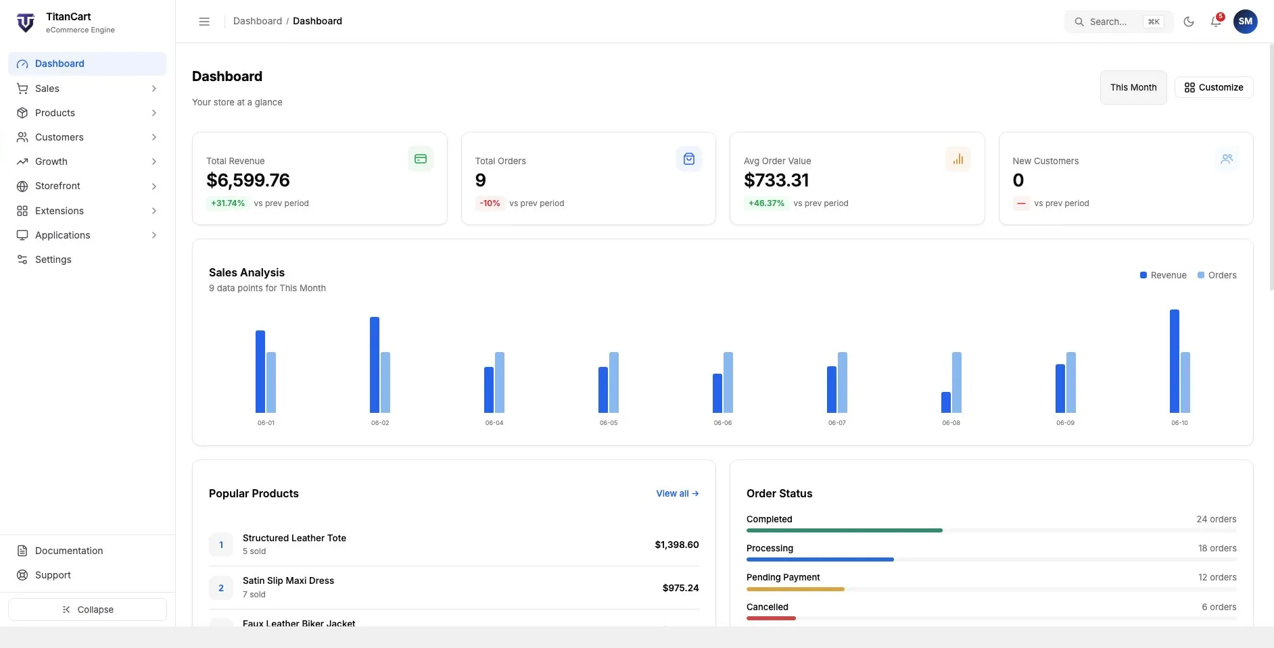Click the Extensions grid icon in sidebar
This screenshot has width=1274, height=648.
[x=22, y=211]
